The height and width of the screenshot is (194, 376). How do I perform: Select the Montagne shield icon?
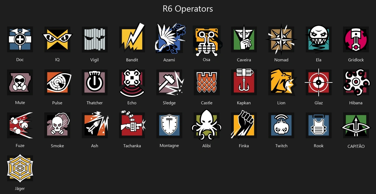pyautogui.click(x=169, y=125)
